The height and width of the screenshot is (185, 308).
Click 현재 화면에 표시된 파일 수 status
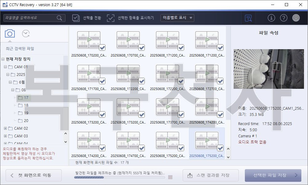tap(102, 163)
